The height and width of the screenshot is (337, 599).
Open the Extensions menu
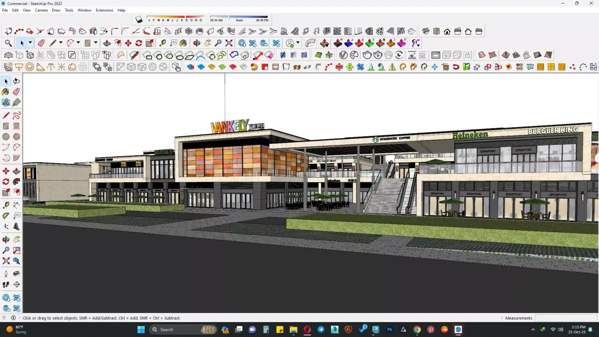[x=104, y=10]
